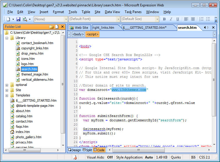Screen dimensions: 220x162
Task: Select the <body> tag in quick tag selector
Action: point(78,34)
